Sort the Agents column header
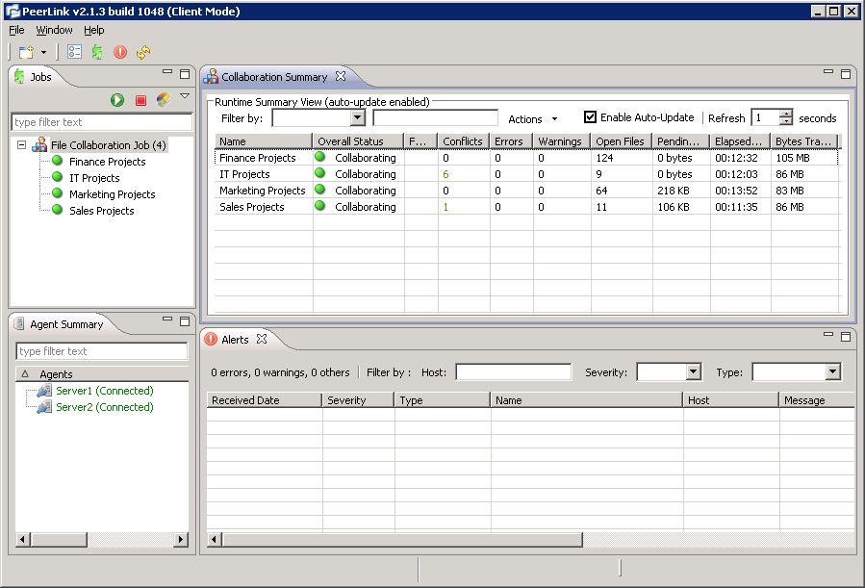Image resolution: width=865 pixels, height=588 pixels. click(102, 374)
